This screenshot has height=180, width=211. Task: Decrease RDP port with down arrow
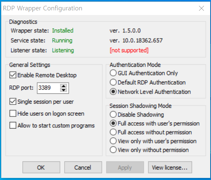[x=64, y=90]
